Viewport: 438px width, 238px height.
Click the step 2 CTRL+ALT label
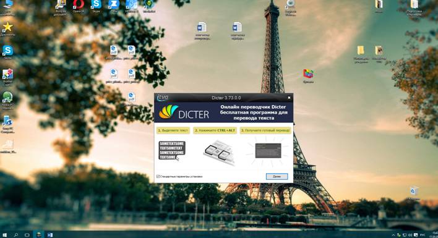click(x=215, y=130)
